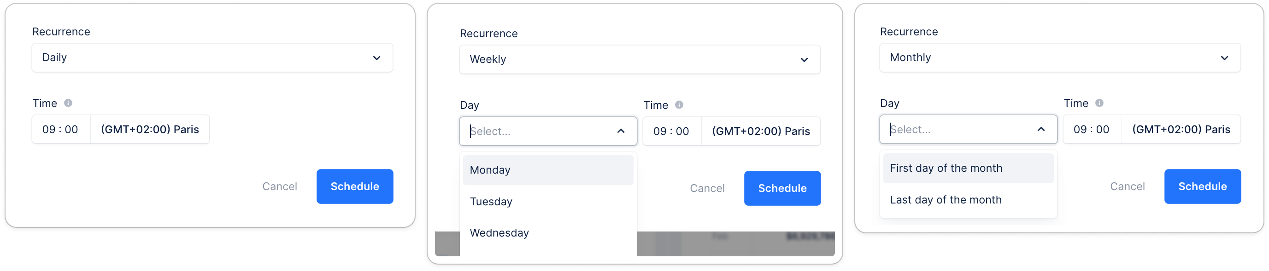
Task: Click Schedule in the Weekly panel
Action: [x=783, y=189]
